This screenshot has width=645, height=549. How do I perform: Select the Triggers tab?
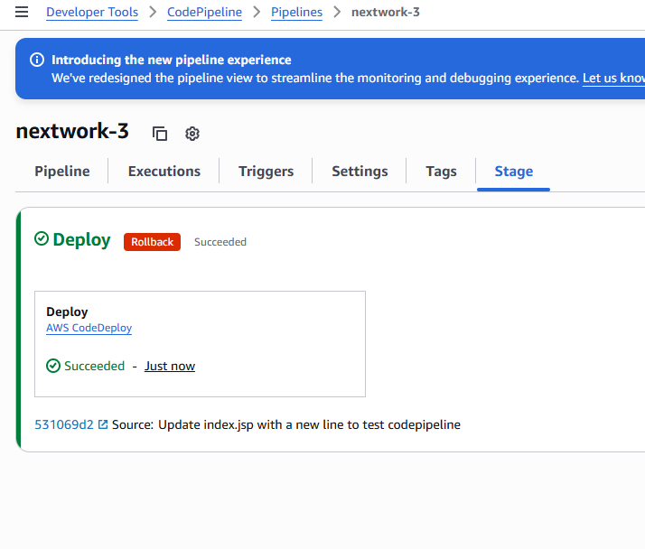(x=266, y=172)
